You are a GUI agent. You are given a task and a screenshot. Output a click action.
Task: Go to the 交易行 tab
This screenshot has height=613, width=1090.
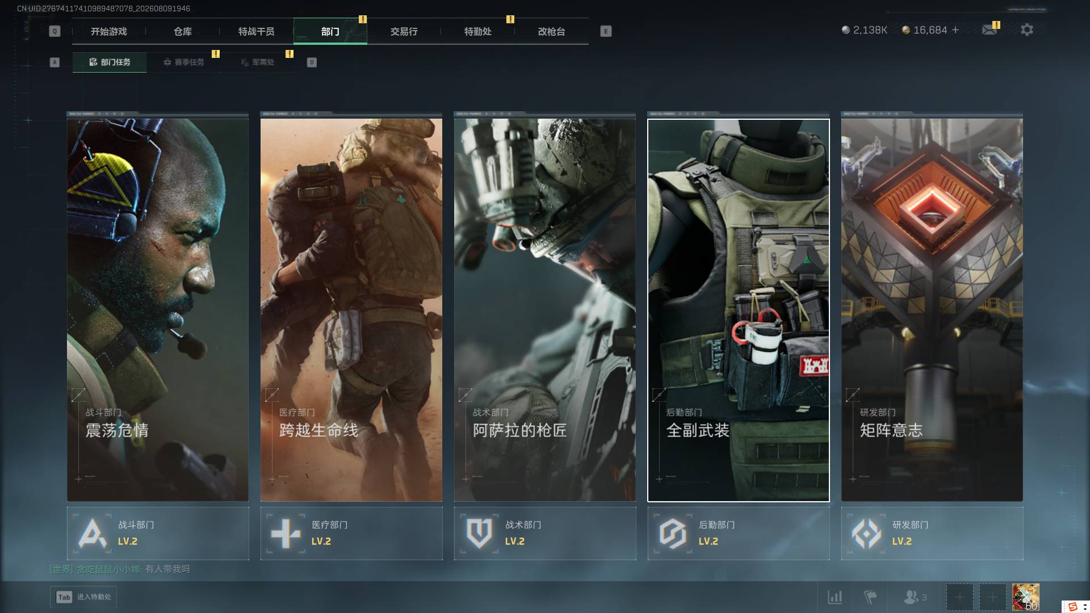click(x=404, y=31)
